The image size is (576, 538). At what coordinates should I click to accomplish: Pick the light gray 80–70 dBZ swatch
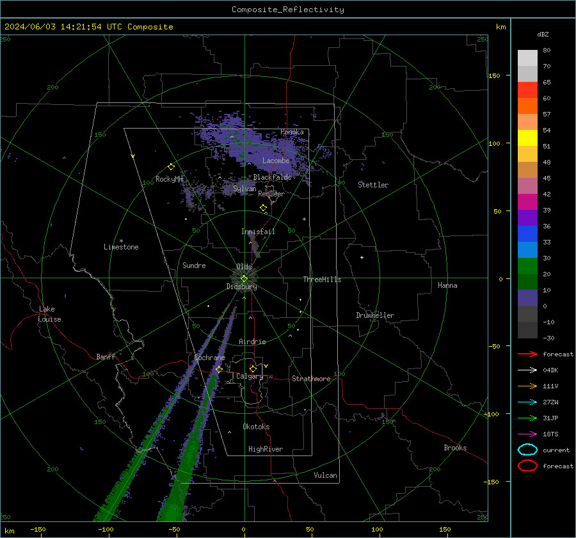tap(527, 58)
